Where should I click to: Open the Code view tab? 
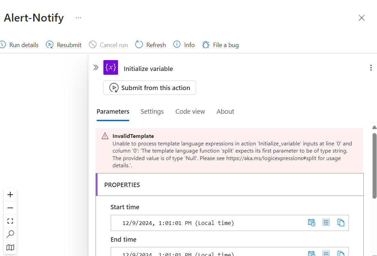(190, 111)
